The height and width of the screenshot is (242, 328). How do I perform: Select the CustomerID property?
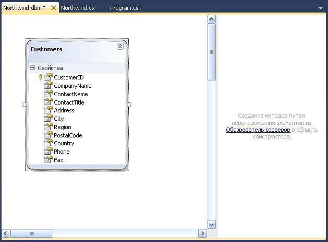click(69, 77)
